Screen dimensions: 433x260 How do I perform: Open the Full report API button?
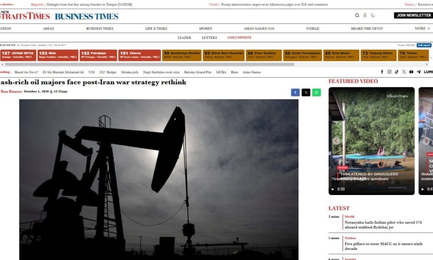(424, 45)
